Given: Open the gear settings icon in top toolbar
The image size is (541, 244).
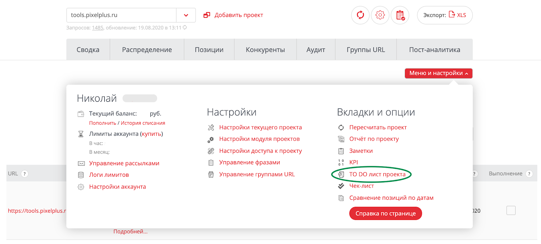Looking at the screenshot, I should pyautogui.click(x=380, y=15).
